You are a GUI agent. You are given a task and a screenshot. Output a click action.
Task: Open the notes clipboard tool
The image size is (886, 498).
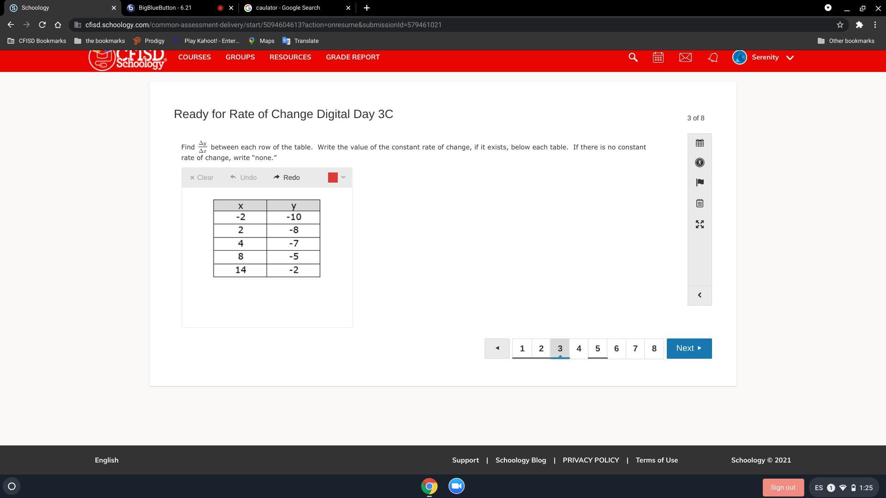point(700,202)
